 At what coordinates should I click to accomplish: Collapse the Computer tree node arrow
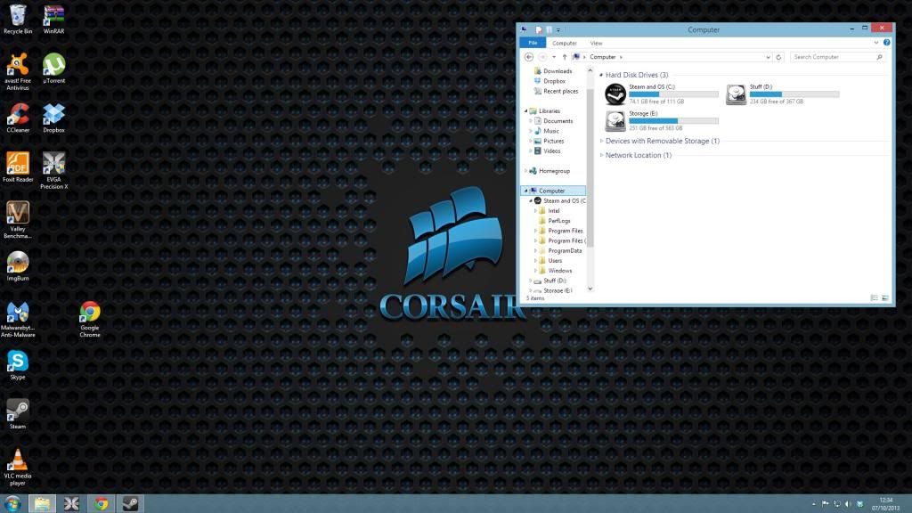525,191
